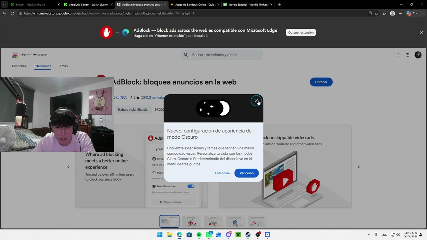Close the AdBlock Chrome Web Store tab
This screenshot has width=427, height=240.
point(165,5)
